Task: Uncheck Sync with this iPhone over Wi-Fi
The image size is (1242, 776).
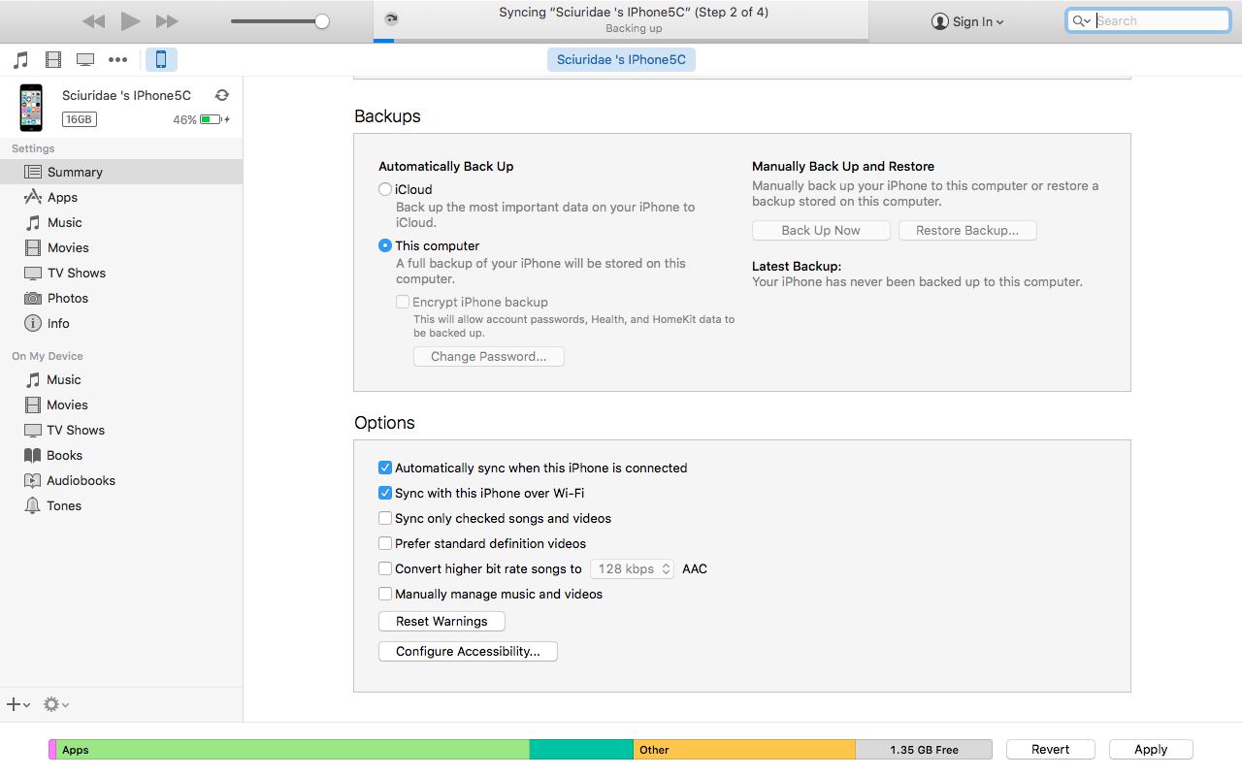Action: [385, 493]
